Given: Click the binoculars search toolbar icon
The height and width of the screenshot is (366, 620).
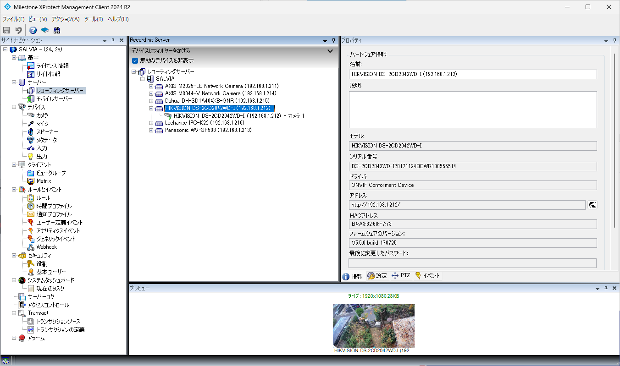Looking at the screenshot, I should pyautogui.click(x=57, y=30).
